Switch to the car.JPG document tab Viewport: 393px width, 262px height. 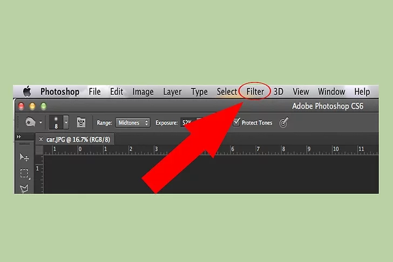[x=78, y=140]
